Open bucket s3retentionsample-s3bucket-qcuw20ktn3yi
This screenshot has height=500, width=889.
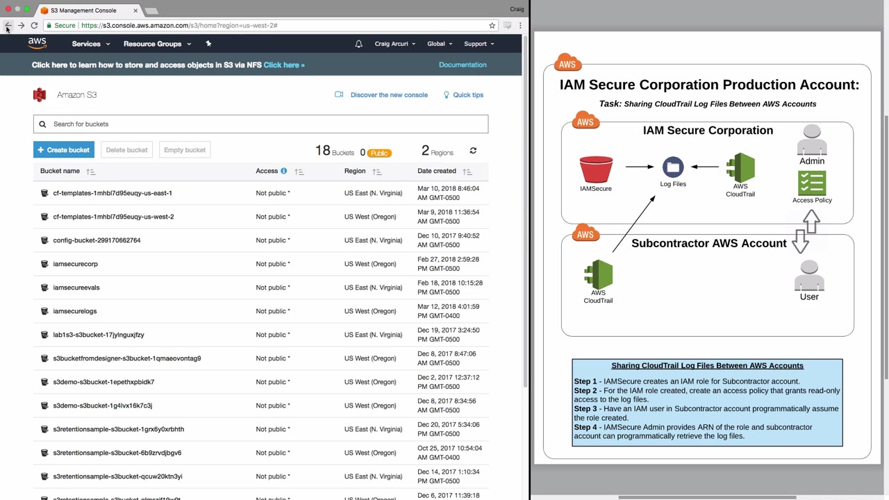coord(117,476)
